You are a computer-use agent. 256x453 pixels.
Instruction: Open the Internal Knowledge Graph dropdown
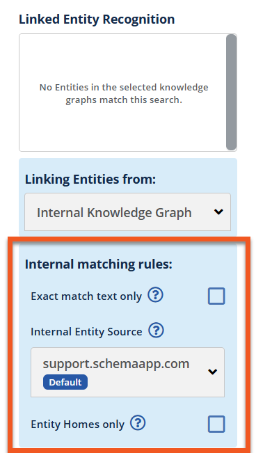point(127,212)
